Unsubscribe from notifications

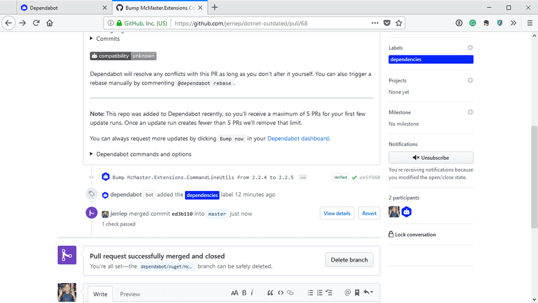coord(431,158)
